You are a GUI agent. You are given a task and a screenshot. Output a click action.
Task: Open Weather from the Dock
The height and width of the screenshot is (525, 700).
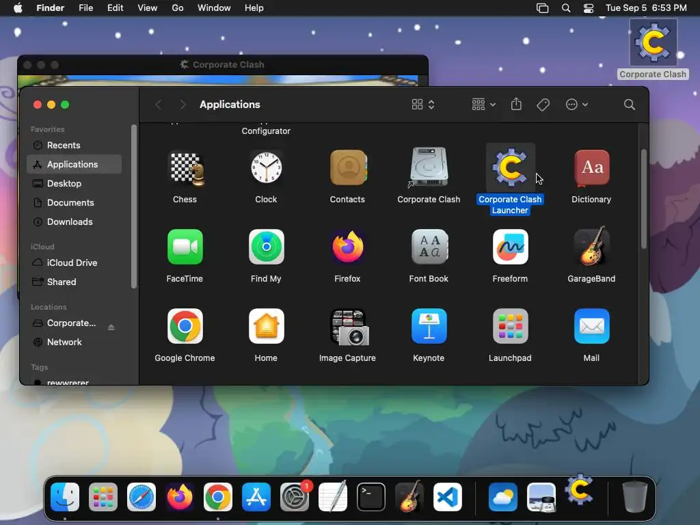pos(502,497)
